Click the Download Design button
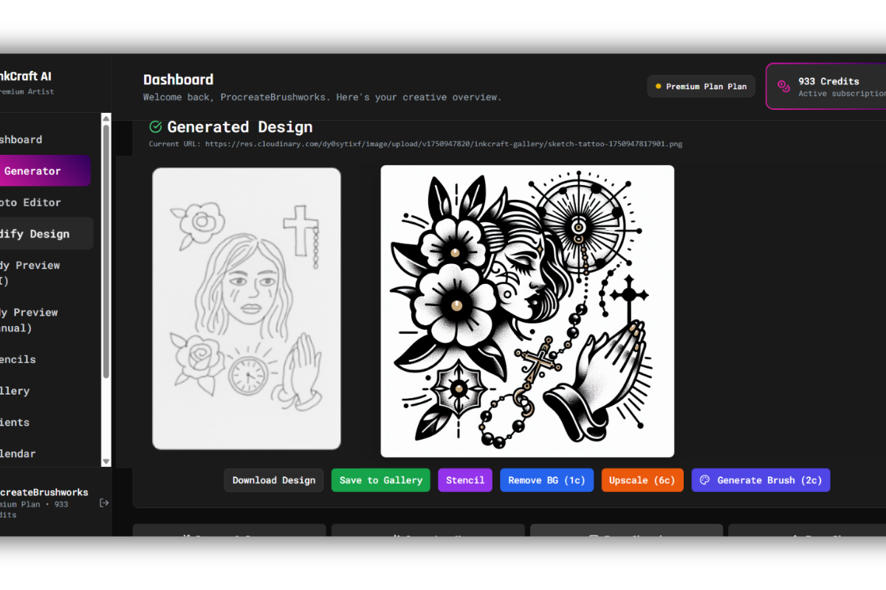This screenshot has width=886, height=590. point(273,480)
